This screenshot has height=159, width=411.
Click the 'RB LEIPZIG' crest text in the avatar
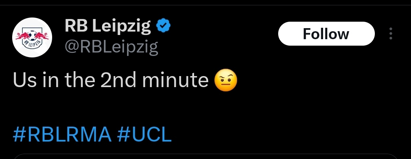32,43
